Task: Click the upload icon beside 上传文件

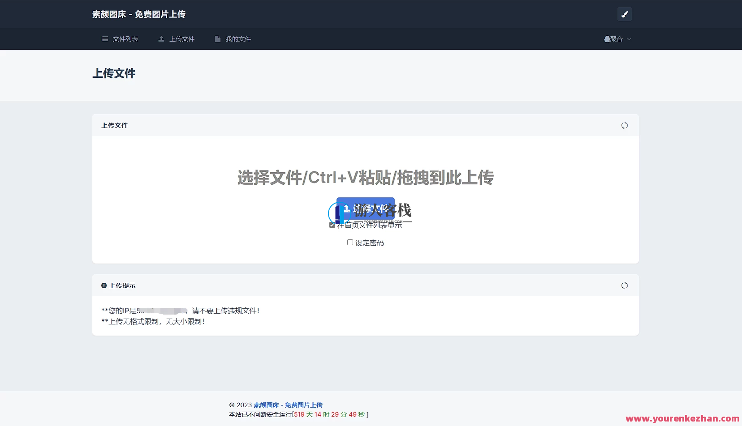Action: pos(161,38)
